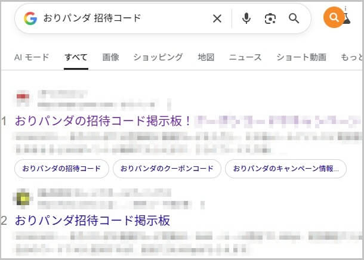This screenshot has width=364, height=260.
Task: Open Search Labs flask icon
Action: 347,17
